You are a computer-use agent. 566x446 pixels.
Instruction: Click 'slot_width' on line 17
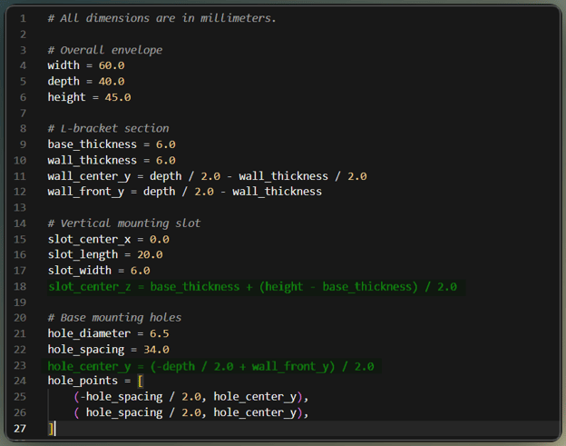pyautogui.click(x=80, y=271)
